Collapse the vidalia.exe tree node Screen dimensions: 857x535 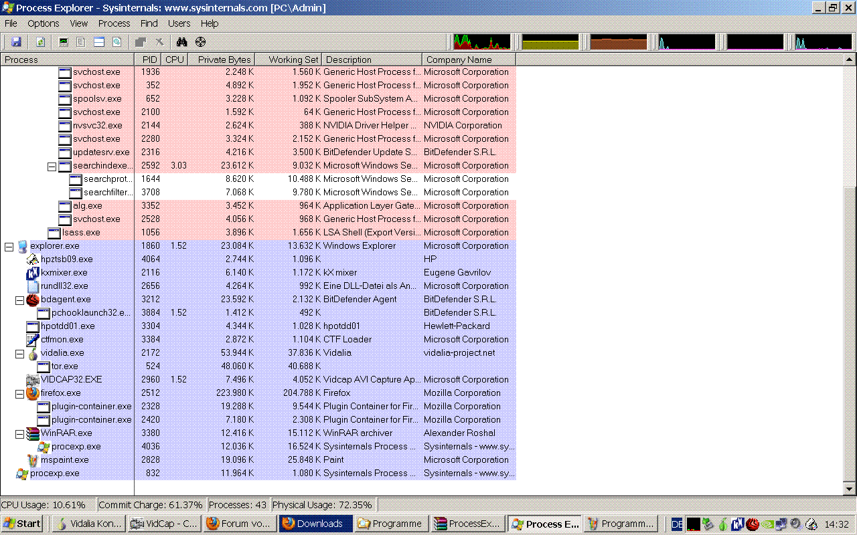(x=19, y=354)
